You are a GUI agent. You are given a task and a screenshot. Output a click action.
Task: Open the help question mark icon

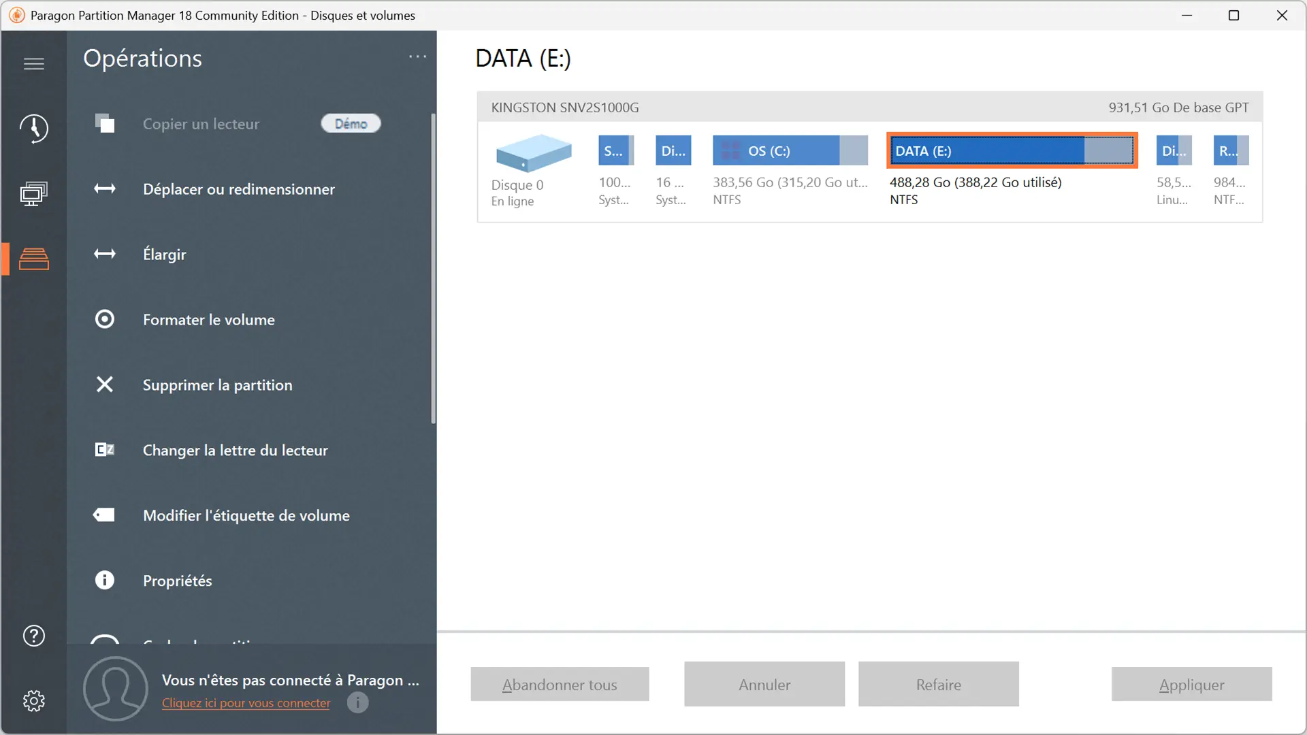(33, 635)
